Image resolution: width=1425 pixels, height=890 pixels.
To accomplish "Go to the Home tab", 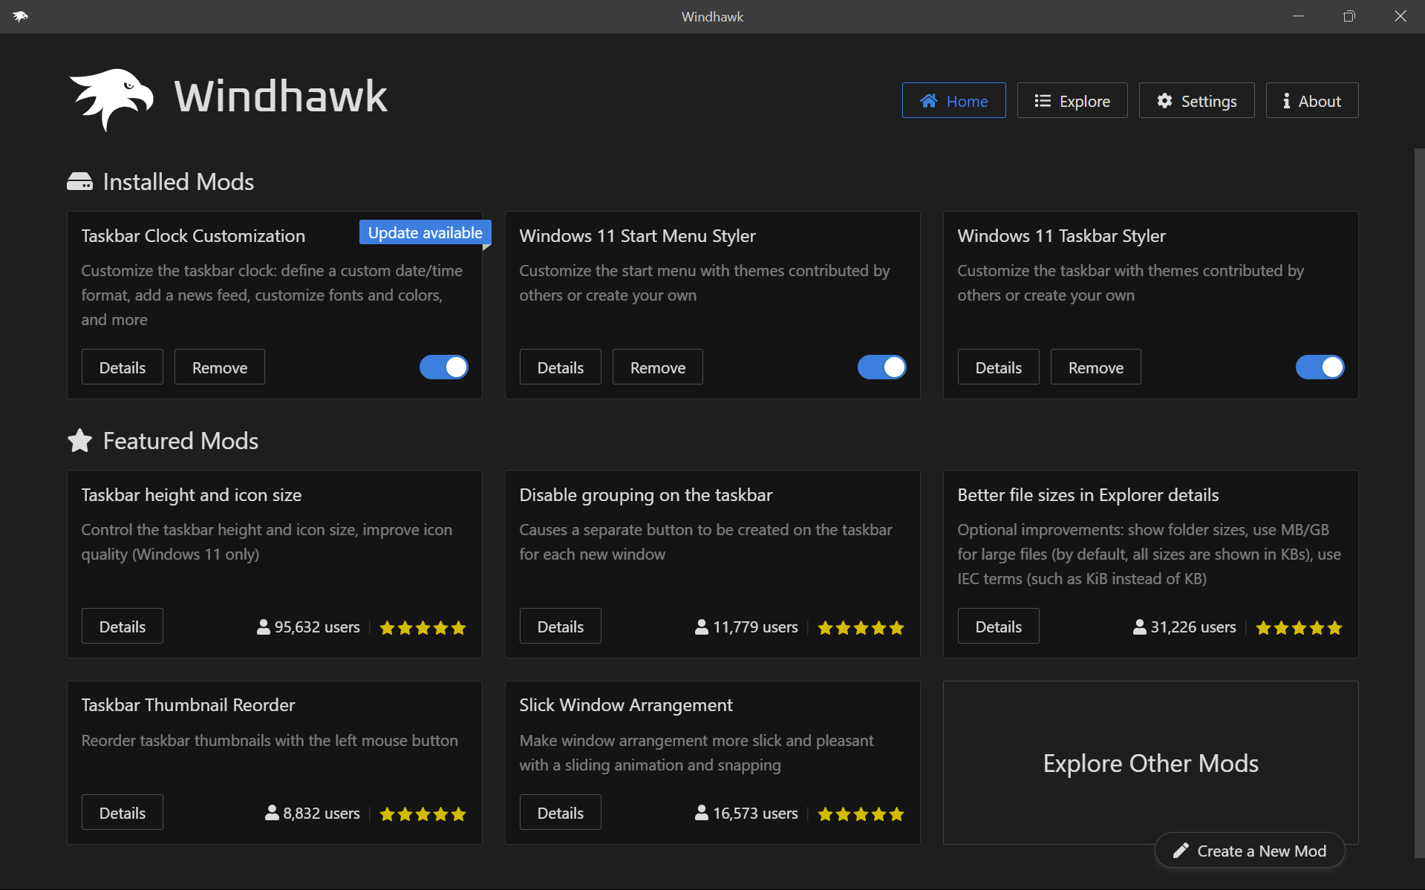I will coord(953,100).
